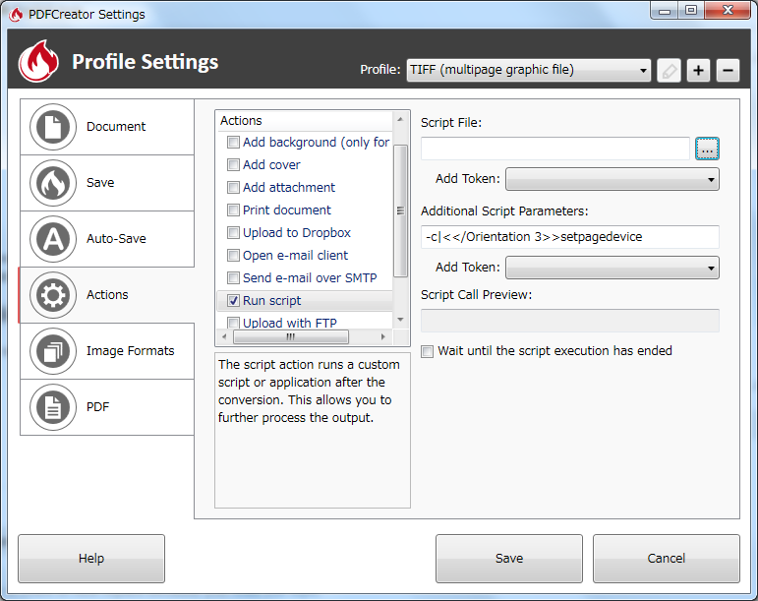758x601 pixels.
Task: Click actions list scroll right arrow
Action: (x=383, y=337)
